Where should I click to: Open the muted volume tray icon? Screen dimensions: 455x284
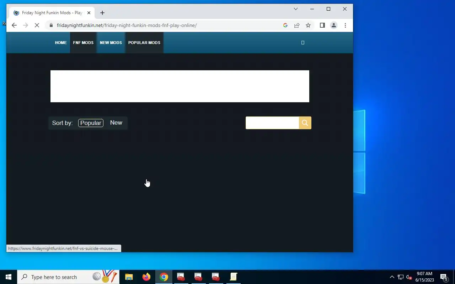[409, 277]
